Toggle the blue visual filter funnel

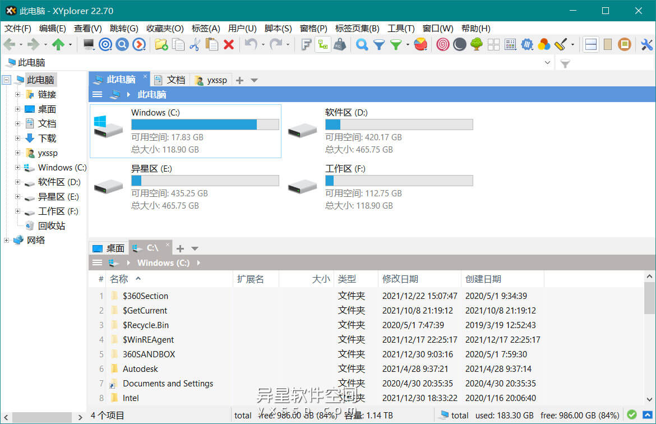pos(379,45)
